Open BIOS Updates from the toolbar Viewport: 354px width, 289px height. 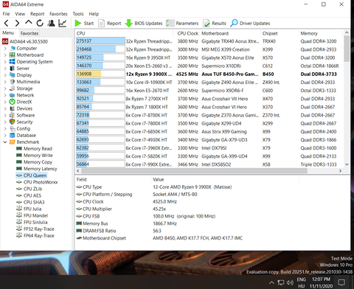tap(144, 23)
